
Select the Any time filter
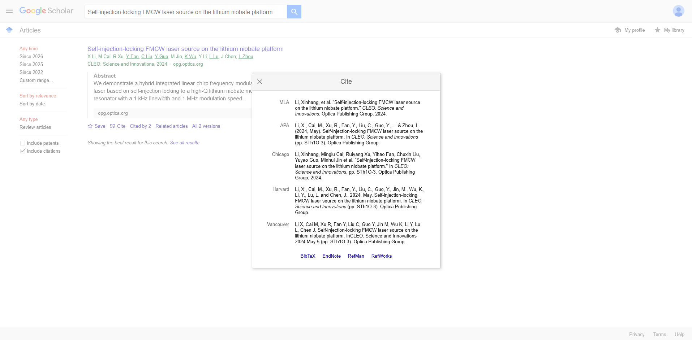point(29,48)
